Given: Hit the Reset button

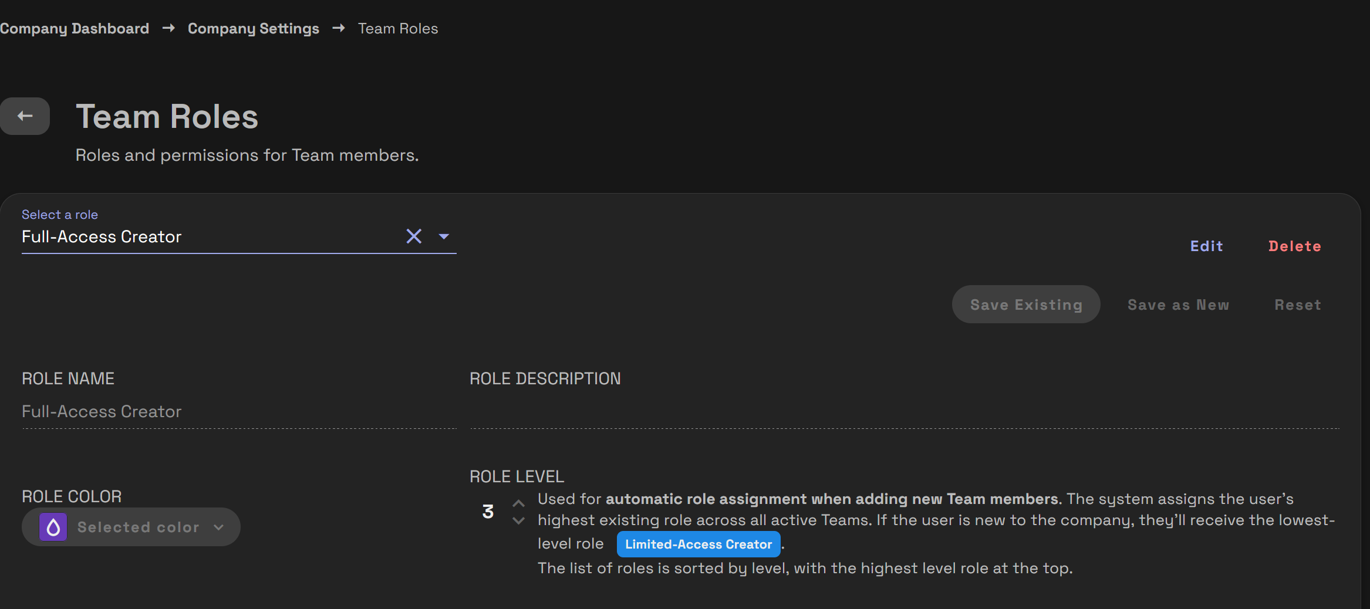Looking at the screenshot, I should coord(1297,305).
